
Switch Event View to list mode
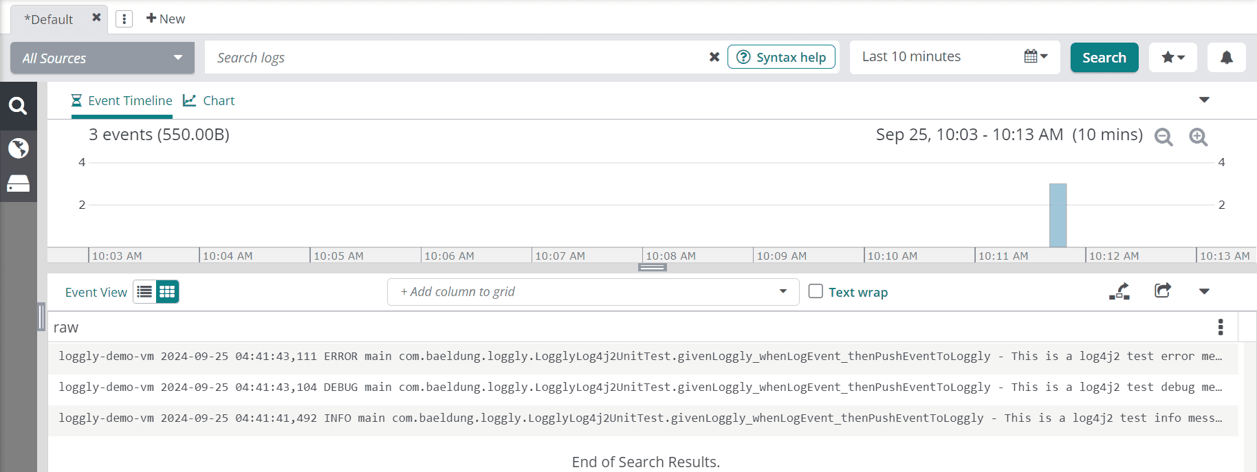click(144, 292)
